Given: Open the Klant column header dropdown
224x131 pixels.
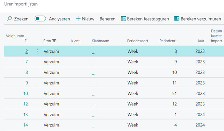Looking at the screenshot, I should [x=75, y=41].
